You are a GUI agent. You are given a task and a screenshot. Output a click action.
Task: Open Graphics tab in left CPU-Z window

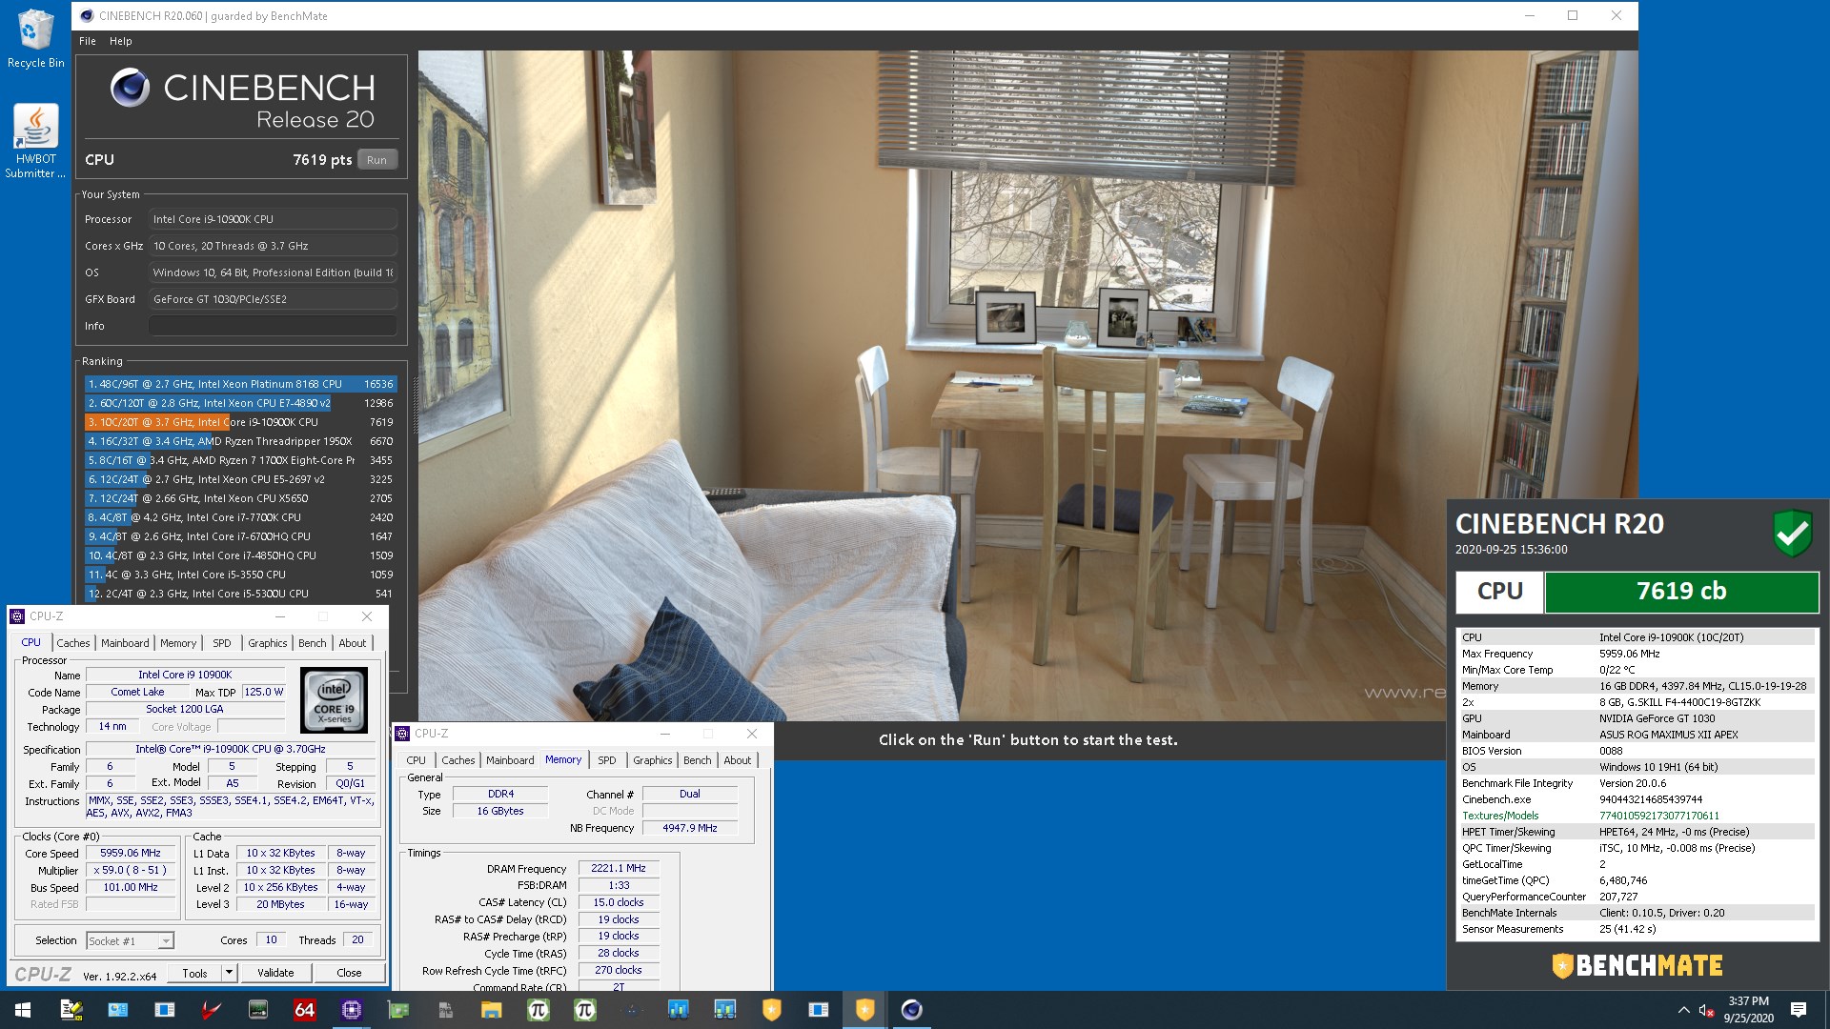click(267, 643)
